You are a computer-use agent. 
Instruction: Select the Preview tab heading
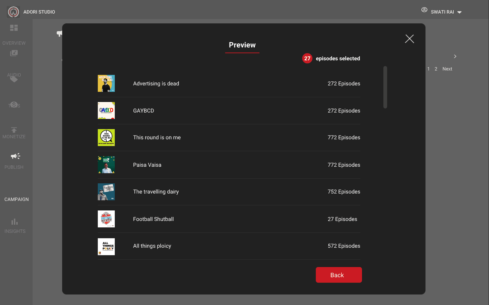pyautogui.click(x=242, y=45)
